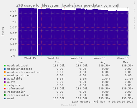Click the 'Week 18' x-axis label
The height and width of the screenshot is (108, 137).
coord(100,58)
